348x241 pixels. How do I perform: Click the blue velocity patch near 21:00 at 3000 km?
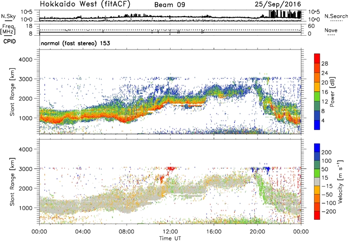[267, 170]
